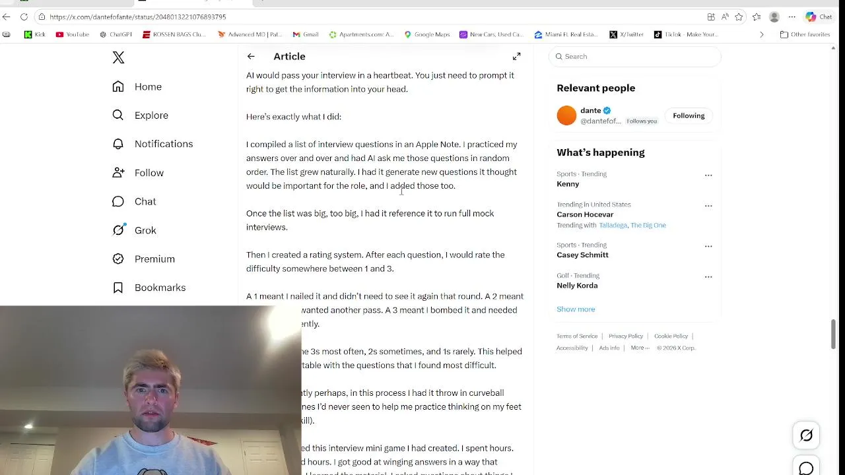This screenshot has height=475, width=845.
Task: Open Bookmarks in the sidebar
Action: [x=149, y=288]
